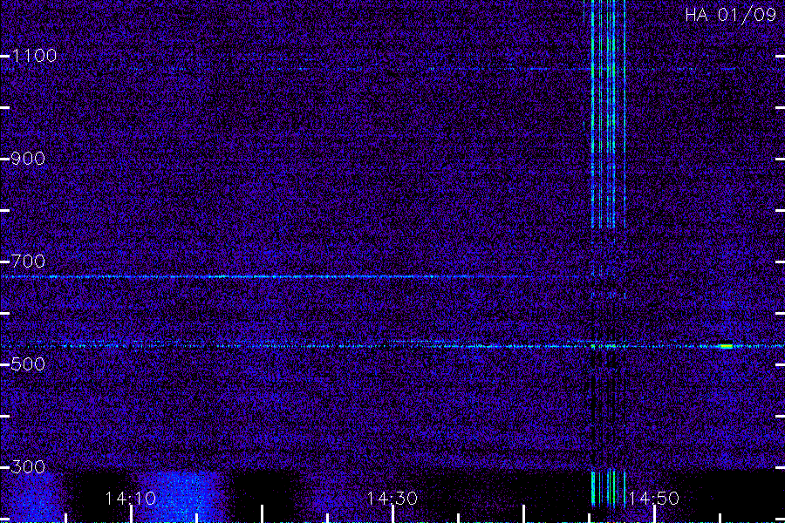785x523 pixels.
Task: Click the 900 frequency axis label
Action: (x=28, y=159)
